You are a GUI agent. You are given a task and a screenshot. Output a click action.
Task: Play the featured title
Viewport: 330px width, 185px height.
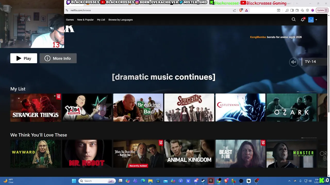pos(24,58)
